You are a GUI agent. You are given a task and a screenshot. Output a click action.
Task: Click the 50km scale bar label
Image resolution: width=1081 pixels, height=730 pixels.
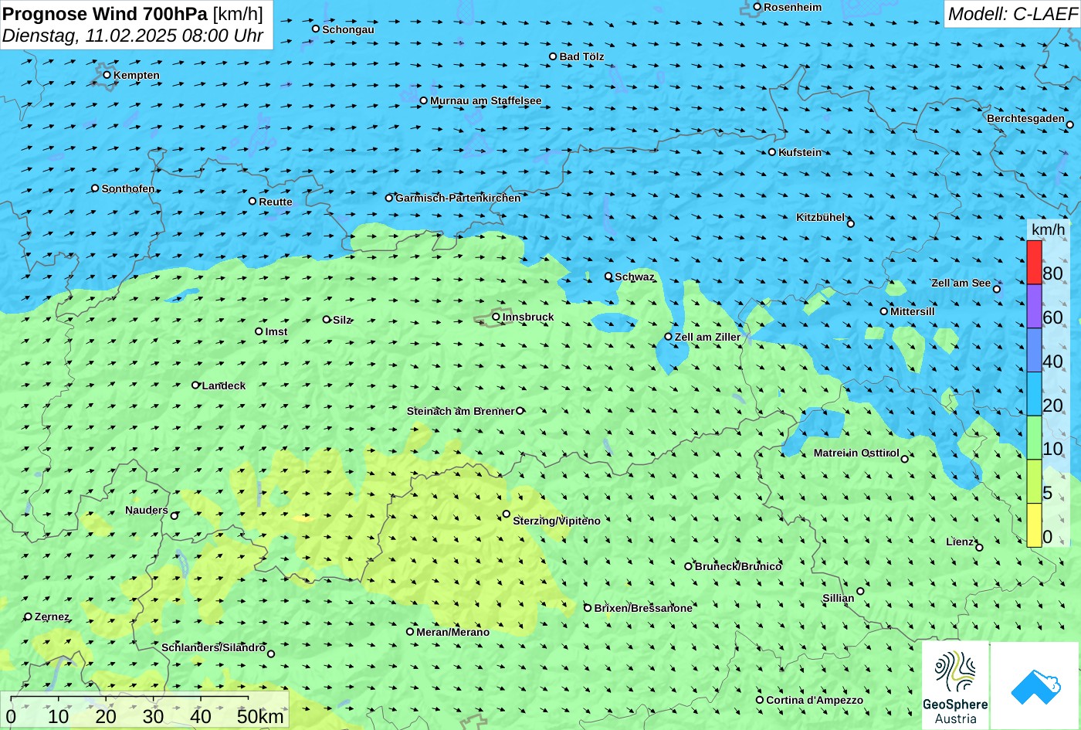click(260, 717)
